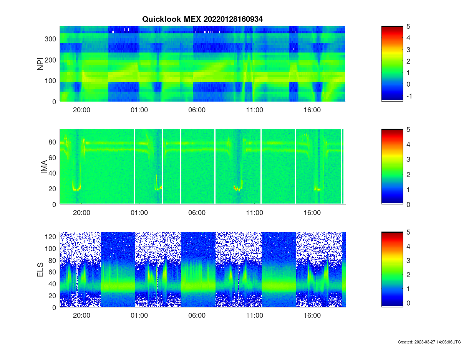
Task: Click the ELS axis 16:00 time tick
Action: pyautogui.click(x=312, y=315)
